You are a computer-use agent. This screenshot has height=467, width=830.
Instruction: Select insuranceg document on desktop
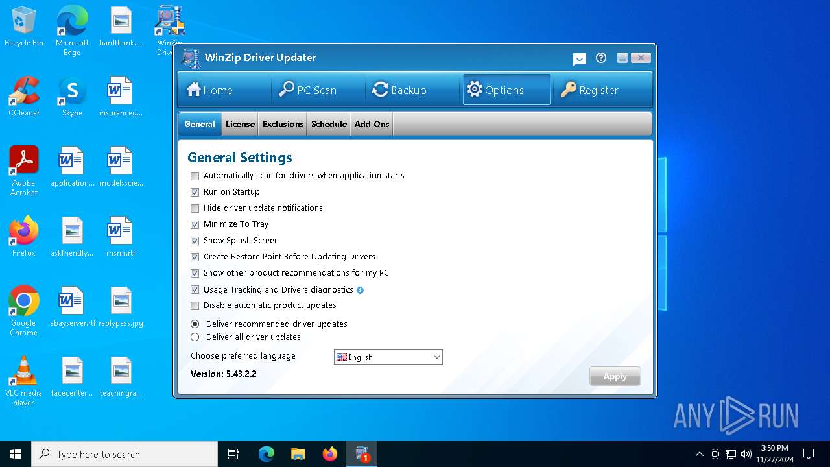121,97
